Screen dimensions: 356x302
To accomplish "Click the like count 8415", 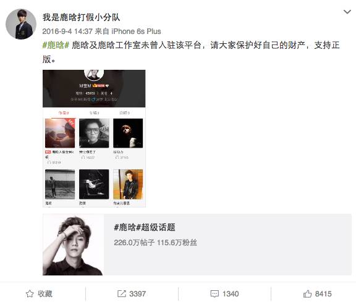I will (323, 294).
